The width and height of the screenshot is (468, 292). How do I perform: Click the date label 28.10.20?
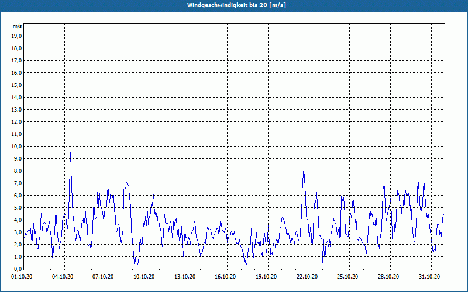point(388,277)
